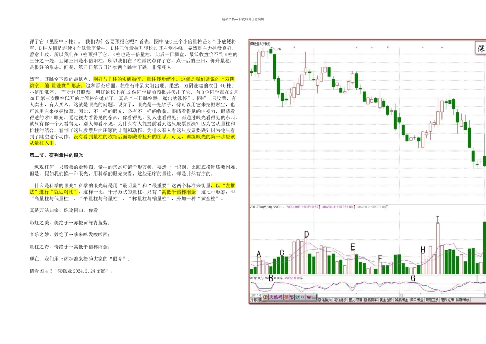Viewport: 486px width, 344px height.
Task: Open the soft keyboard icon in IME bar
Action: click(x=314, y=297)
